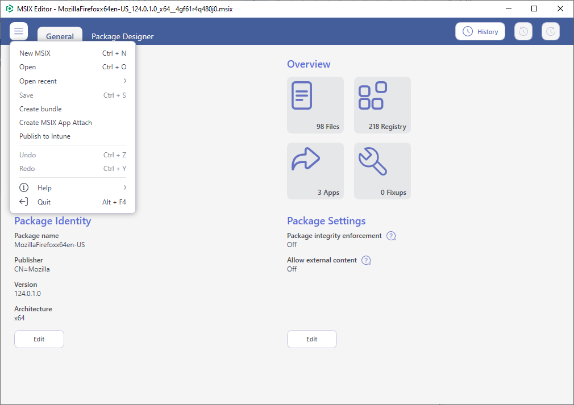Click the redo history arrow icon
574x405 pixels.
(x=551, y=31)
